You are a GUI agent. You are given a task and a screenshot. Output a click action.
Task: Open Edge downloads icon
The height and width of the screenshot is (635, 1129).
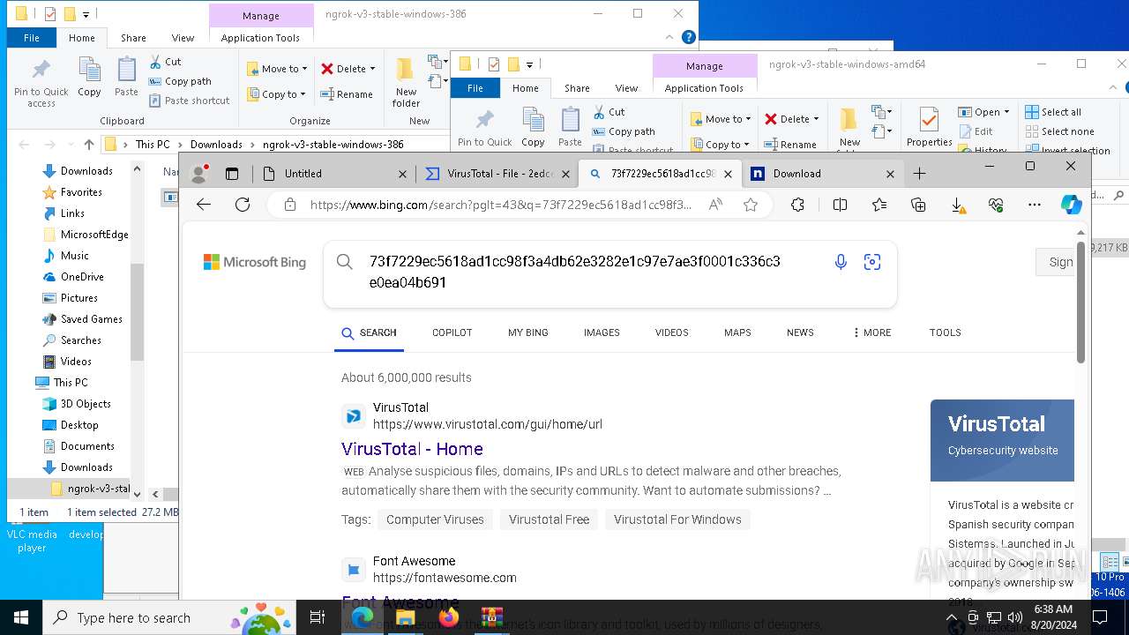[x=957, y=205]
